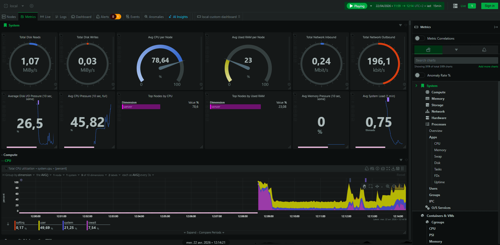Open the sidebar filter tab

click(x=456, y=50)
